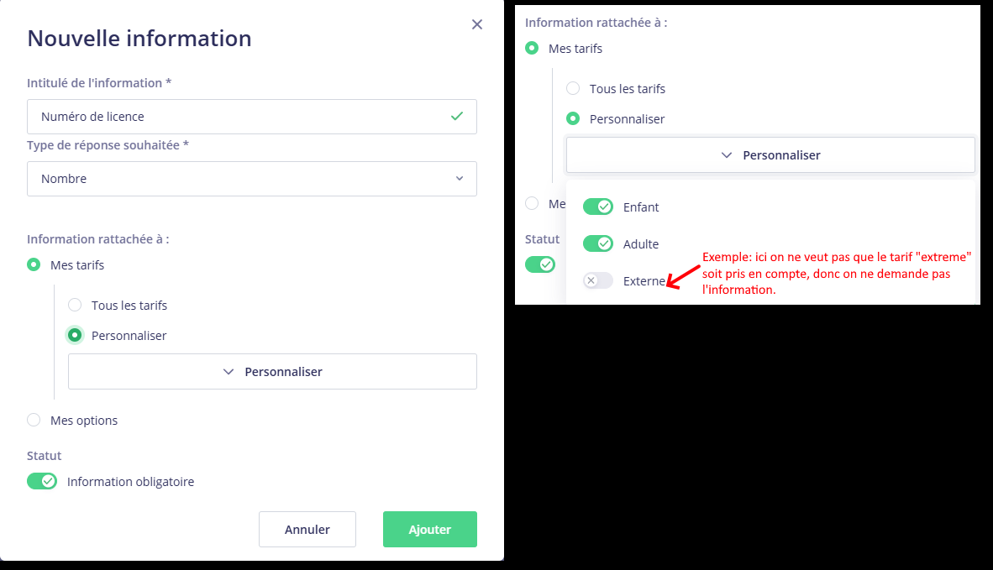Choose the Tous les tarifs option in dialog
Viewport: 993px width, 570px height.
(75, 306)
